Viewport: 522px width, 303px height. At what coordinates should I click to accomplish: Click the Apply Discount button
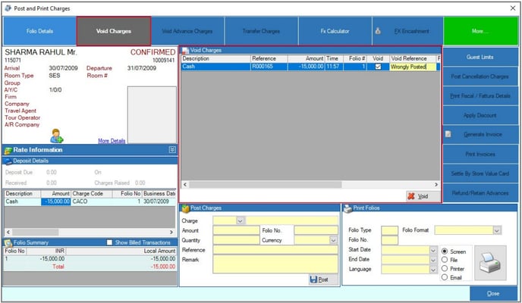(x=480, y=114)
